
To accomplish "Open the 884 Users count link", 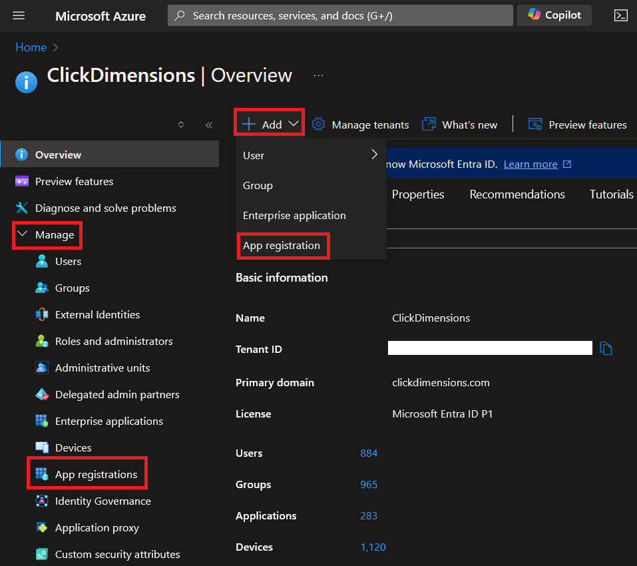I will (369, 453).
